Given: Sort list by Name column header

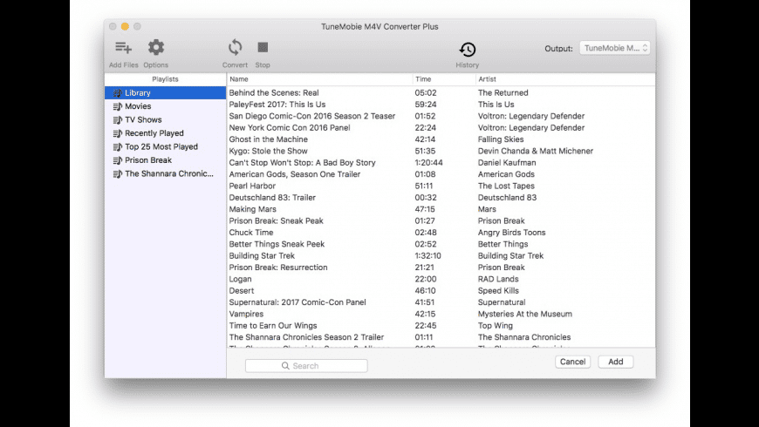Looking at the screenshot, I should (x=318, y=79).
